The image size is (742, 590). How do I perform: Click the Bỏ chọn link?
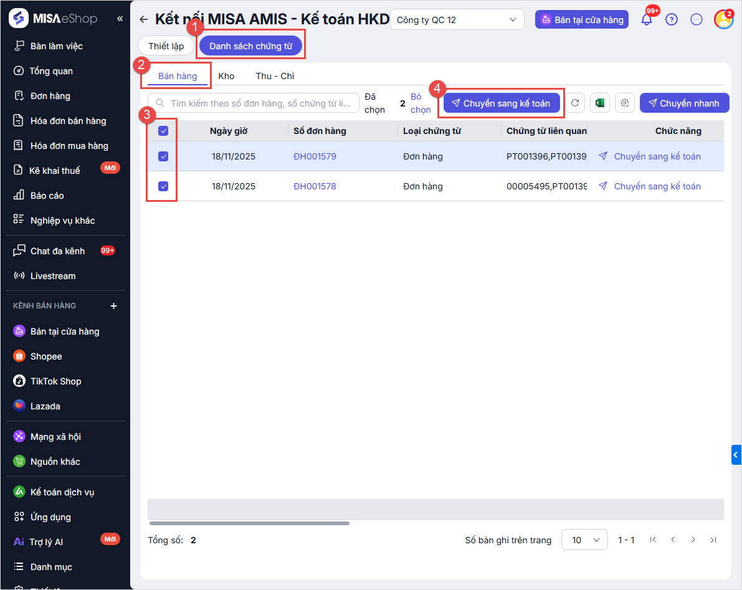(x=421, y=103)
